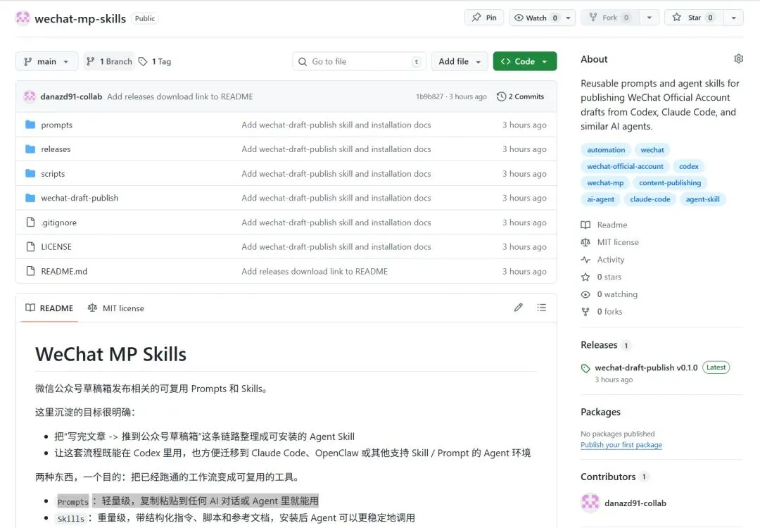Open the 1 Tag link
Screen dimensions: 760x528
click(x=155, y=61)
